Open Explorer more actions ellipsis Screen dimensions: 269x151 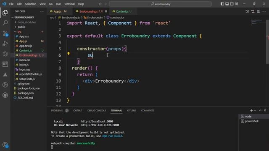(42, 11)
